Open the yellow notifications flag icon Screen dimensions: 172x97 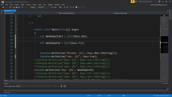[132, 2]
